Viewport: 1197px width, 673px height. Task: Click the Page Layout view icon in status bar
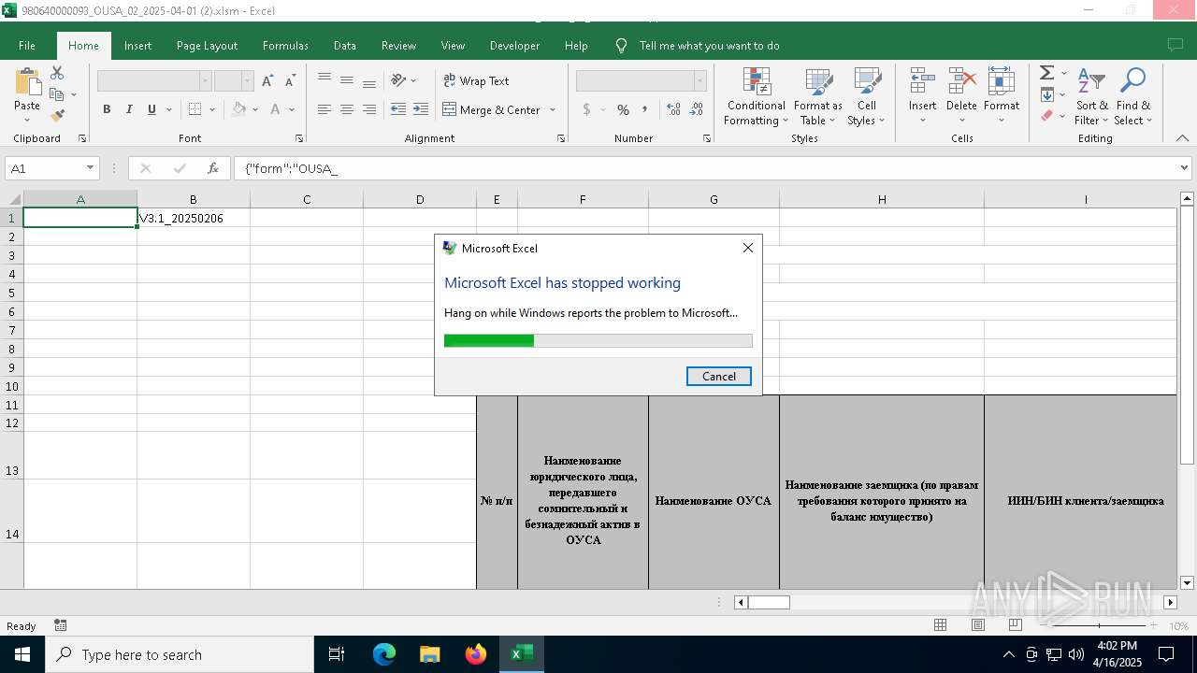977,625
